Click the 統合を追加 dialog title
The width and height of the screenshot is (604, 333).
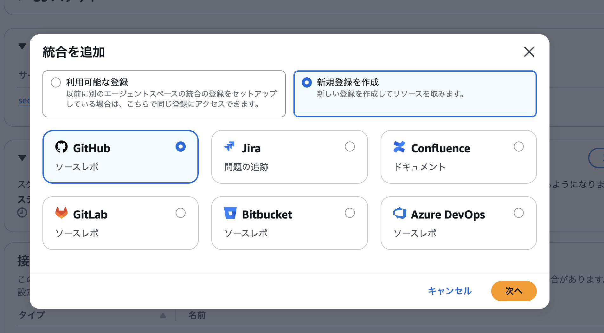74,52
